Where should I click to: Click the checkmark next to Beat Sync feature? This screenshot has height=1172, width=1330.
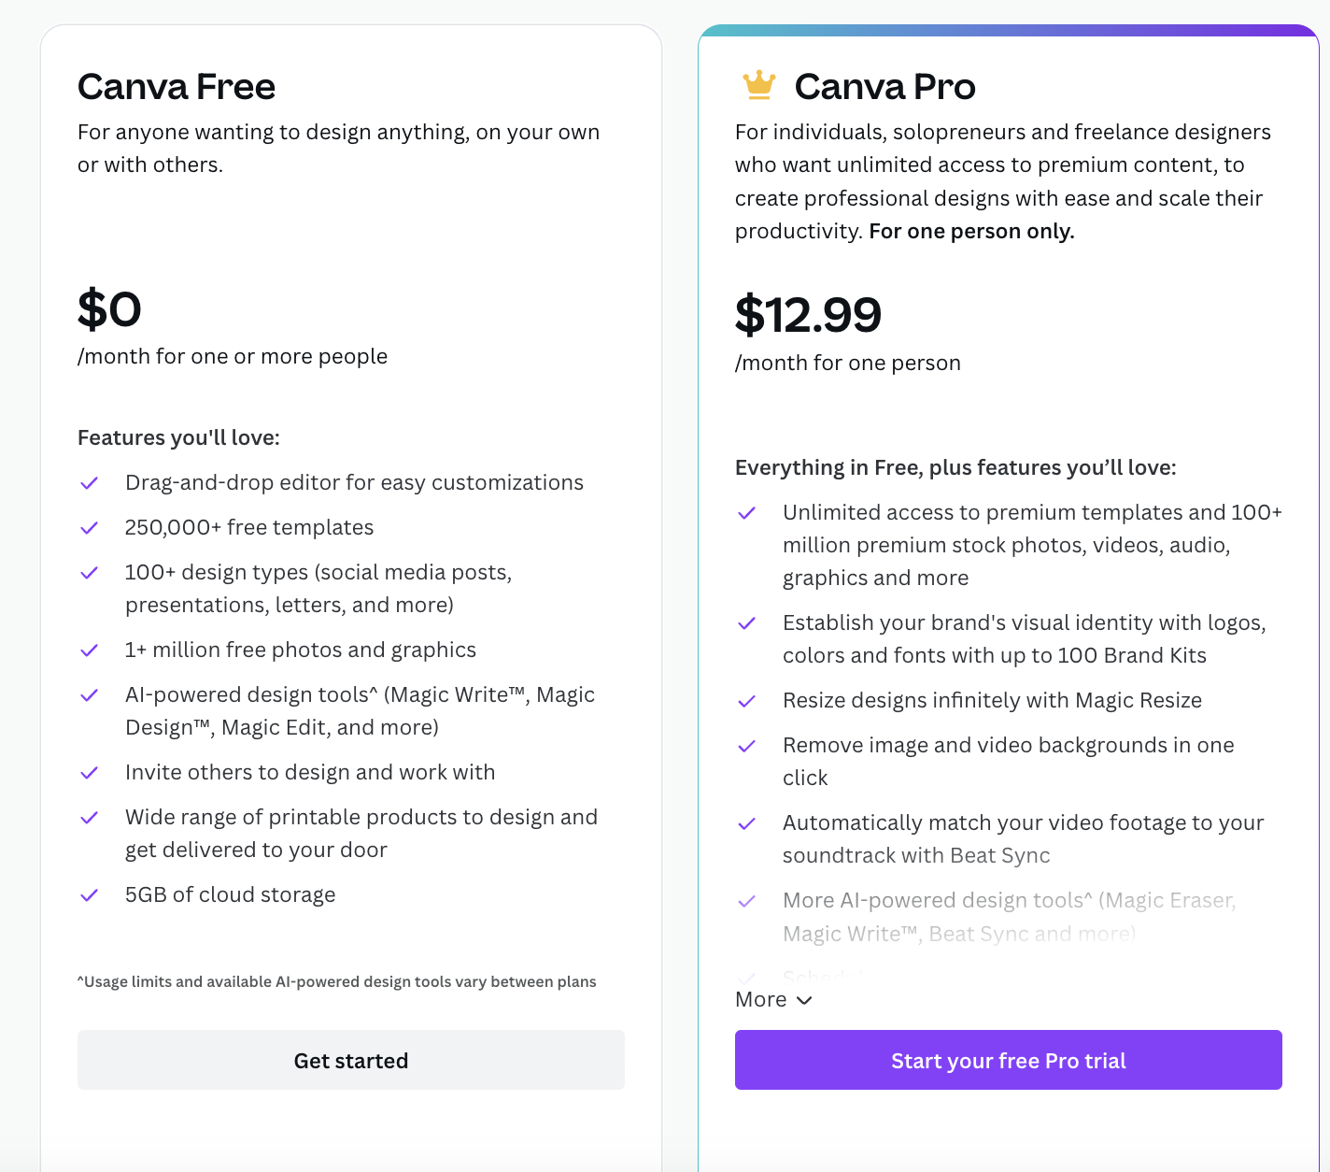pyautogui.click(x=747, y=823)
